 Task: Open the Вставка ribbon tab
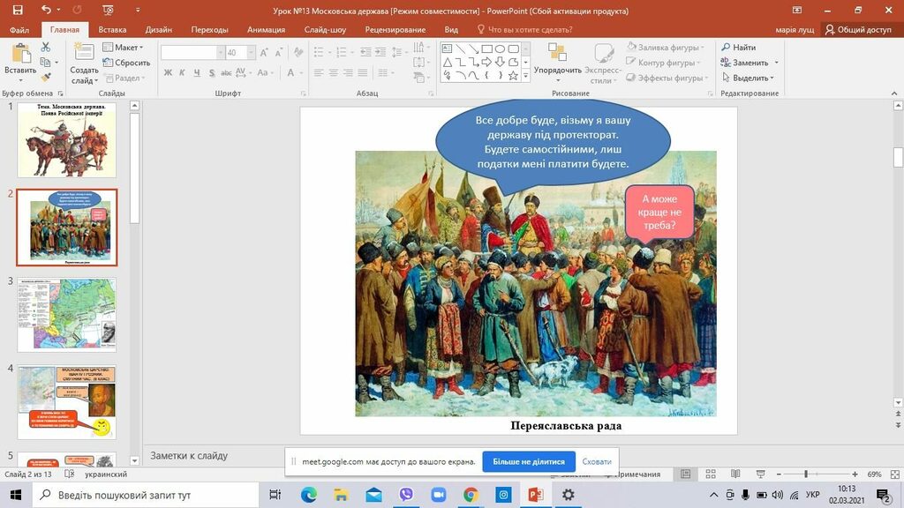coord(112,29)
